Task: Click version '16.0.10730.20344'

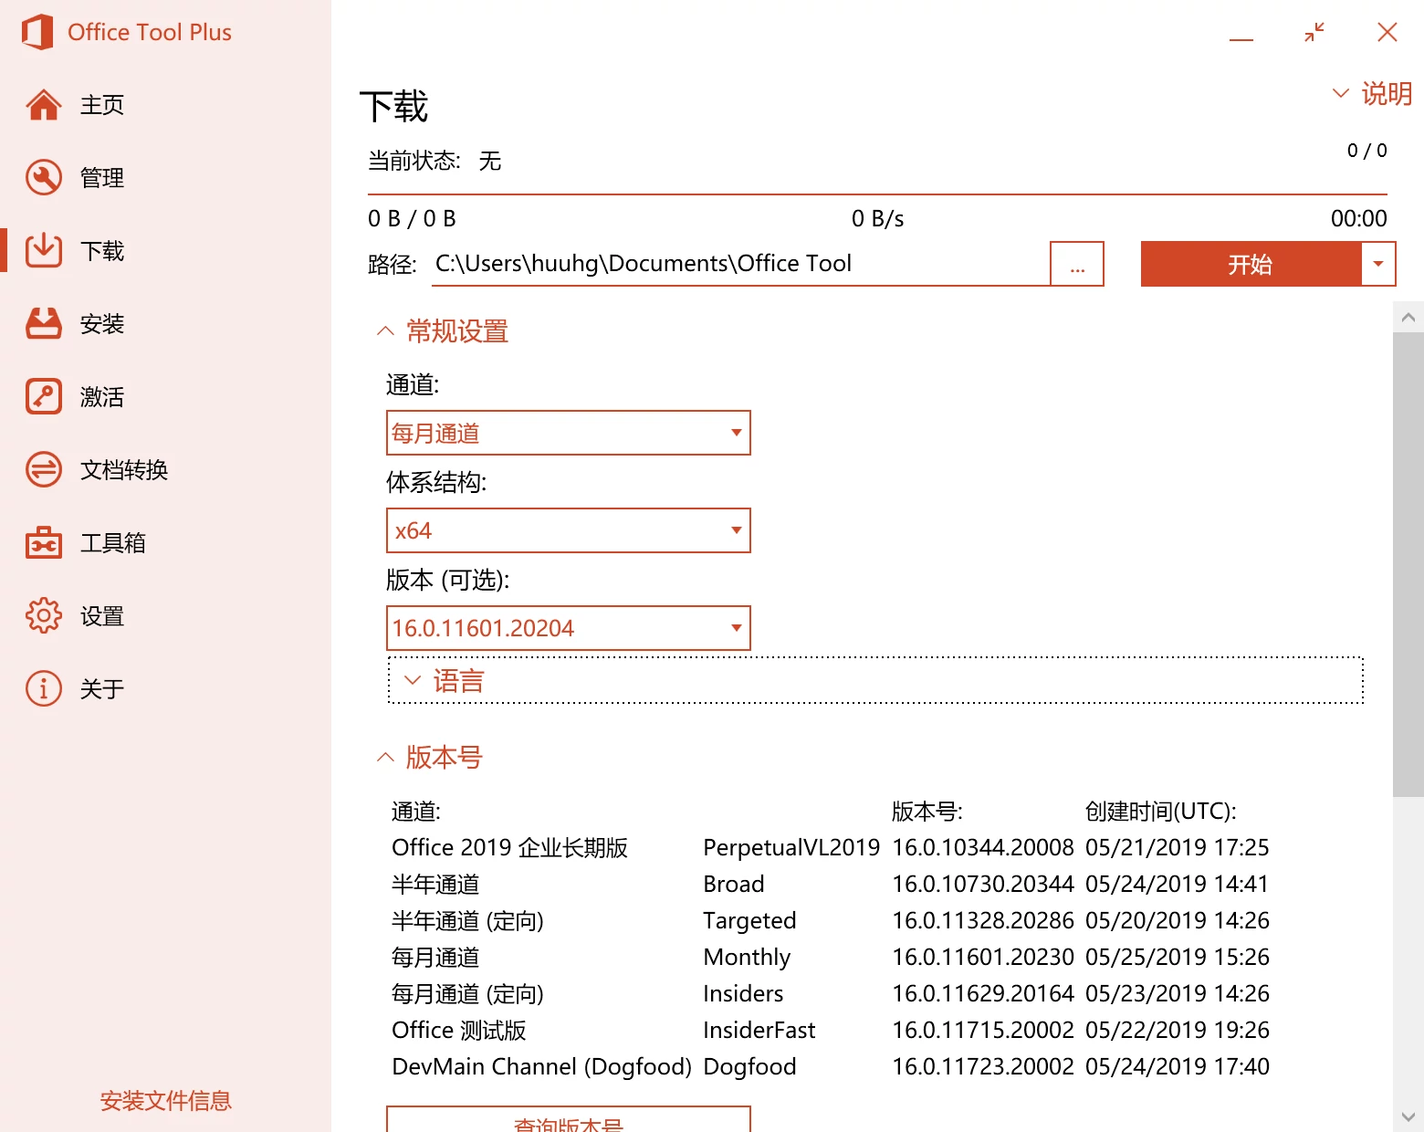Action: tap(983, 885)
